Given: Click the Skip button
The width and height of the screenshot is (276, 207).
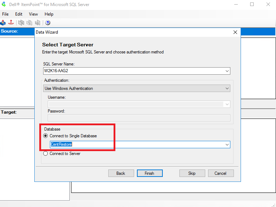Looking at the screenshot, I should (x=192, y=173).
